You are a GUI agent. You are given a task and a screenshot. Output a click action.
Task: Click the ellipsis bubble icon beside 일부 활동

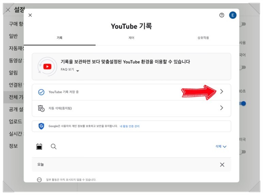pyautogui.click(x=39, y=180)
